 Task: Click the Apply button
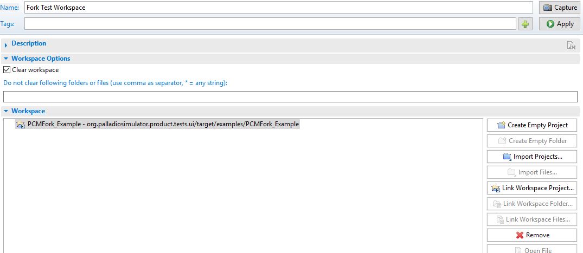click(x=560, y=24)
